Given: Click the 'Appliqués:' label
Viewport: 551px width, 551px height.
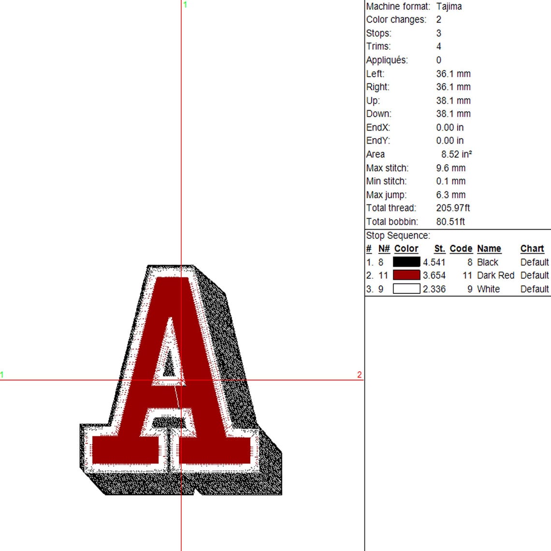Looking at the screenshot, I should pos(387,60).
